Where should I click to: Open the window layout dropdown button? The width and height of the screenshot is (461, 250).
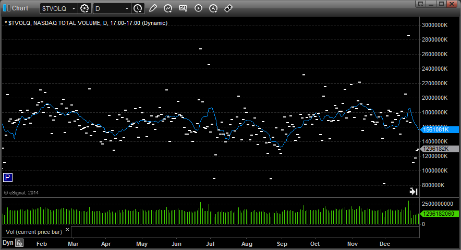coord(421,4)
